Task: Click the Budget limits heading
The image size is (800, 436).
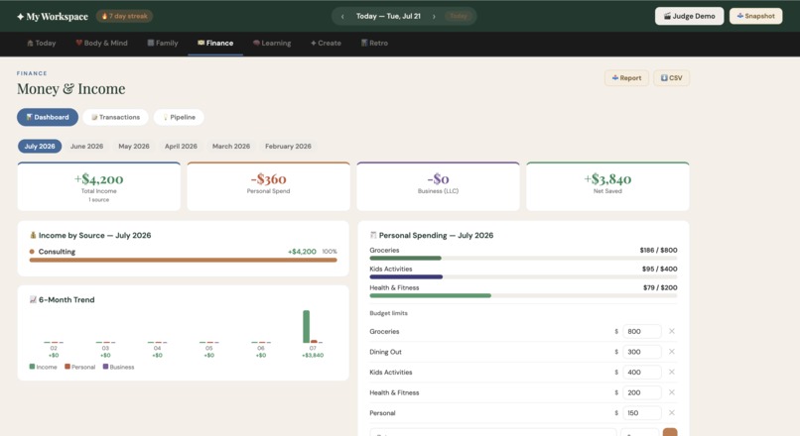Action: 388,313
